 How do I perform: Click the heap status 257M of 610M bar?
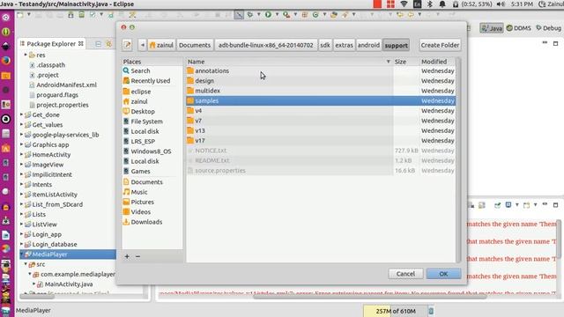[x=396, y=311]
